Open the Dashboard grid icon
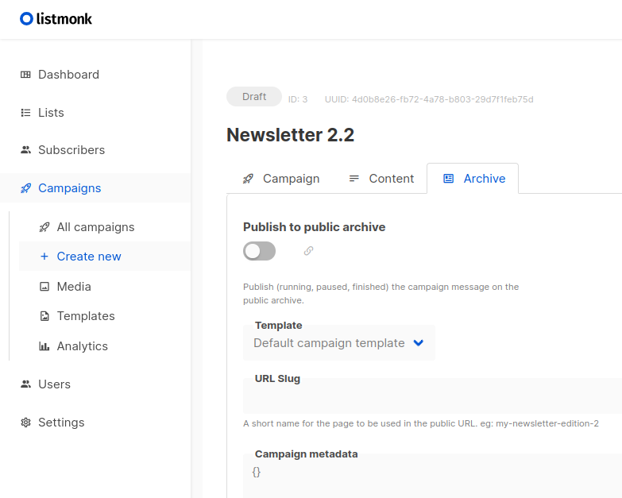Image resolution: width=622 pixels, height=498 pixels. point(25,75)
